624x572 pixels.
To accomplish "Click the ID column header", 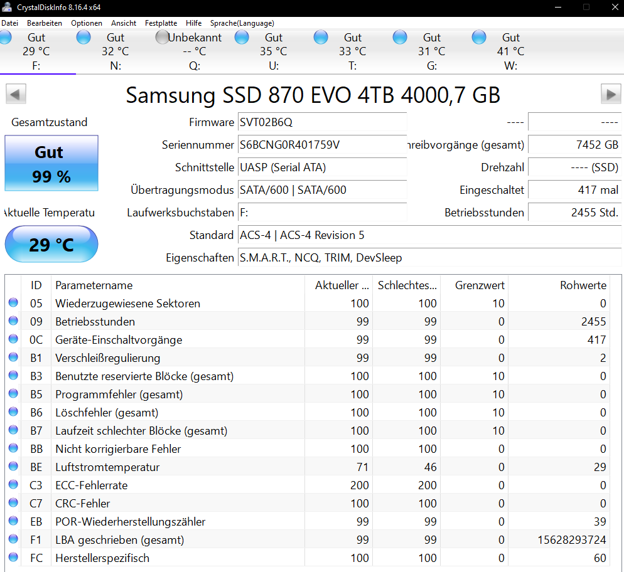I will pos(36,285).
